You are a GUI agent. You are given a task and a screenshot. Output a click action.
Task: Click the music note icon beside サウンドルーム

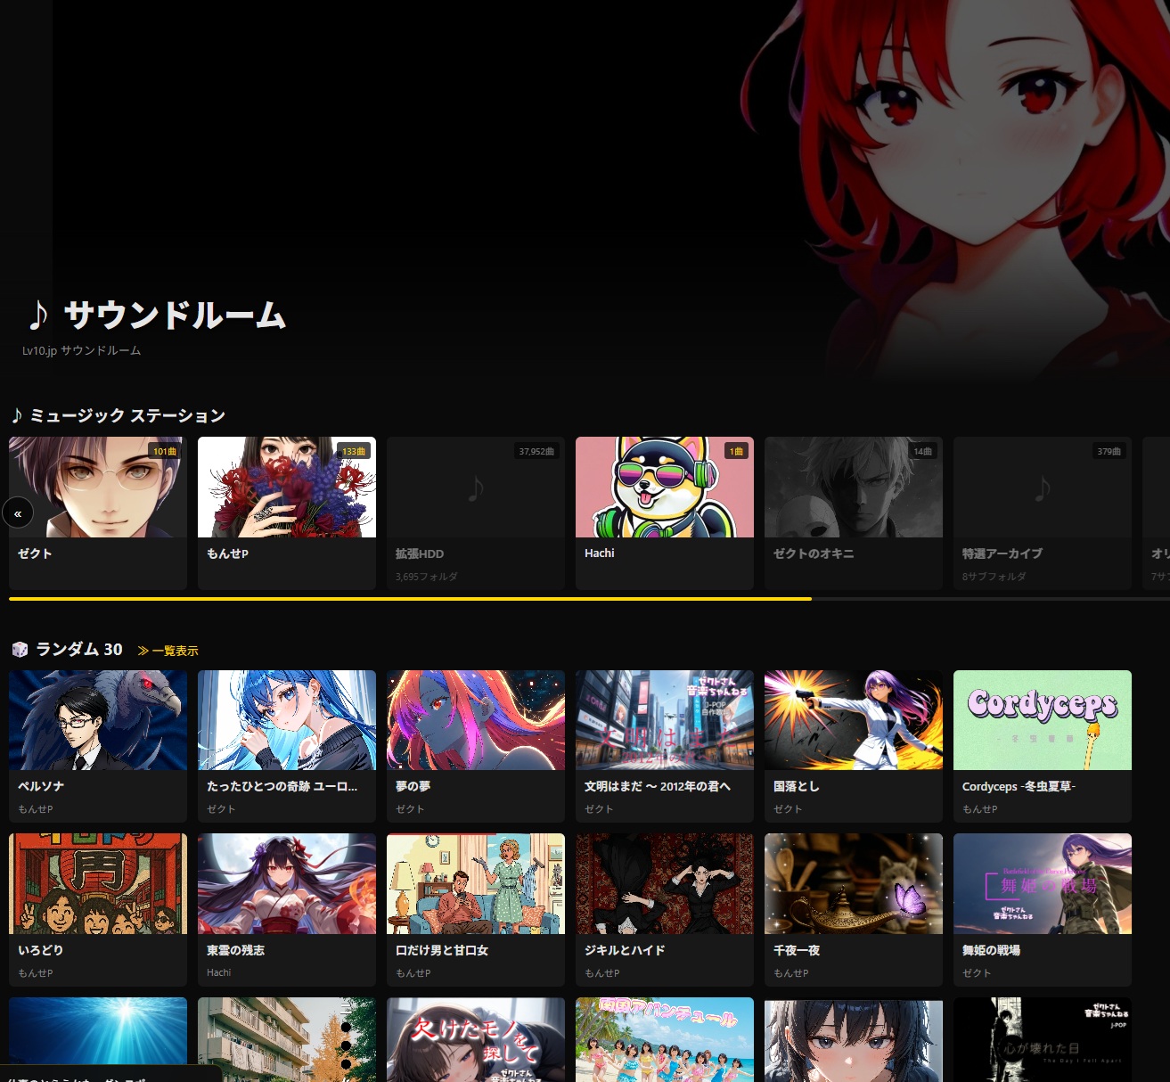[37, 316]
